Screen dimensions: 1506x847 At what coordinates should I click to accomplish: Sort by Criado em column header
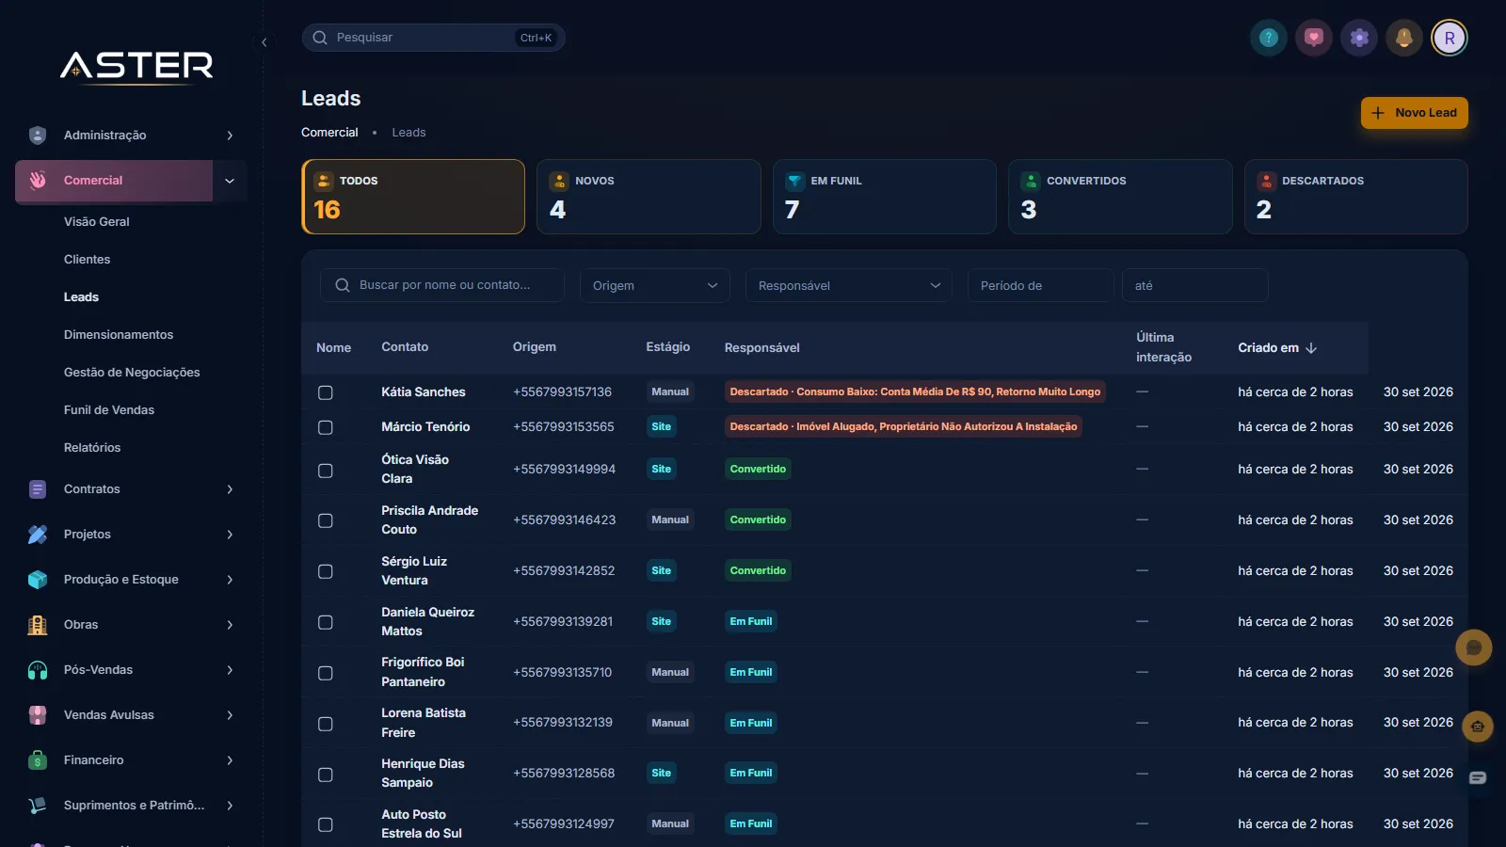(1277, 348)
